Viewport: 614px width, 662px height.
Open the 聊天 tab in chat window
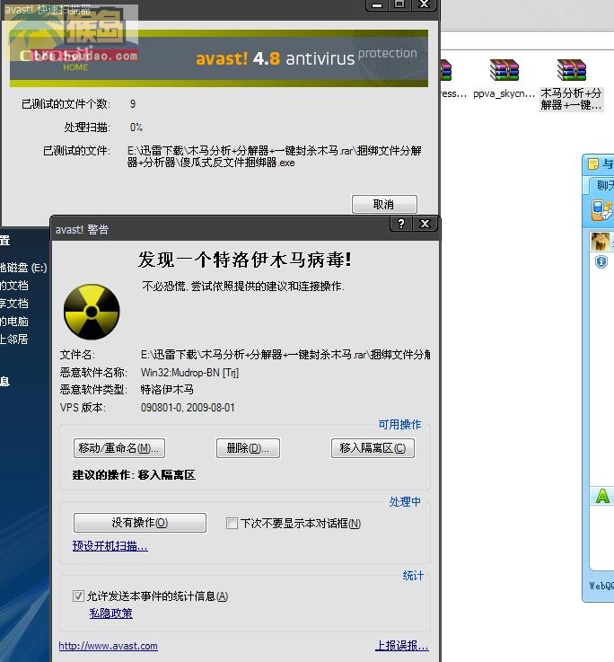pos(605,185)
